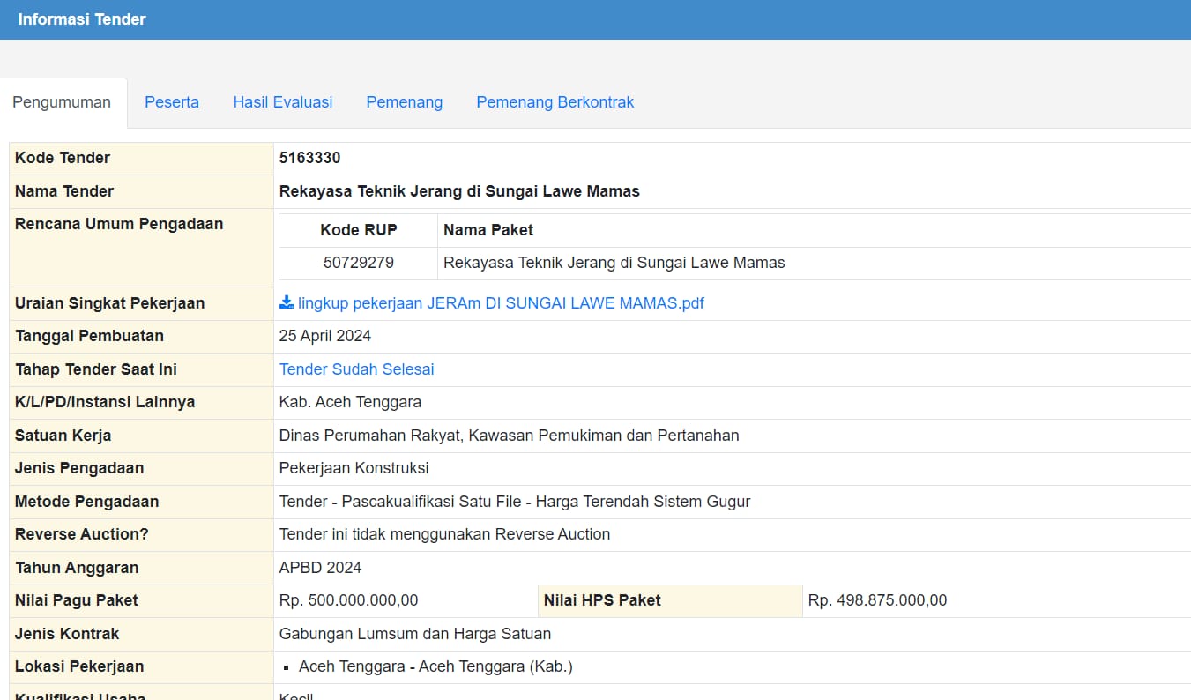This screenshot has height=700, width=1191.
Task: Click the Nama Tender value text
Action: 459,191
